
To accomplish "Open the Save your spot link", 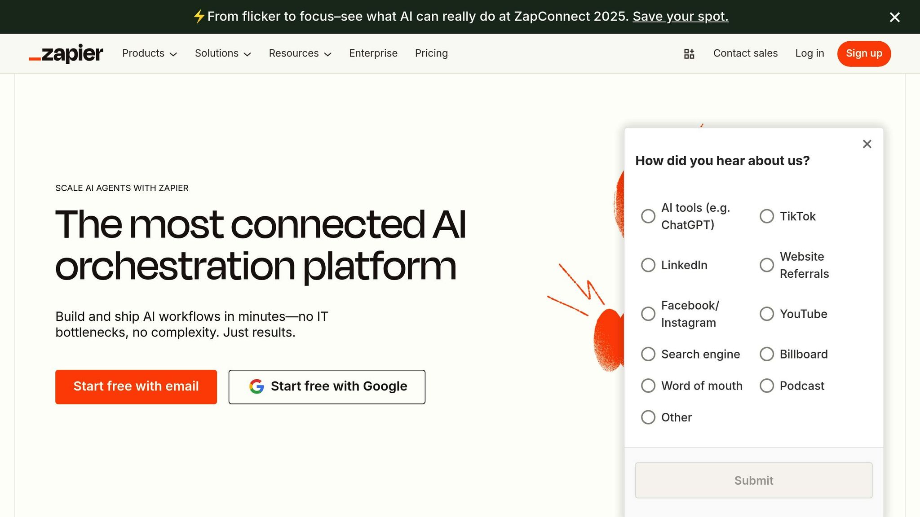I will (680, 16).
